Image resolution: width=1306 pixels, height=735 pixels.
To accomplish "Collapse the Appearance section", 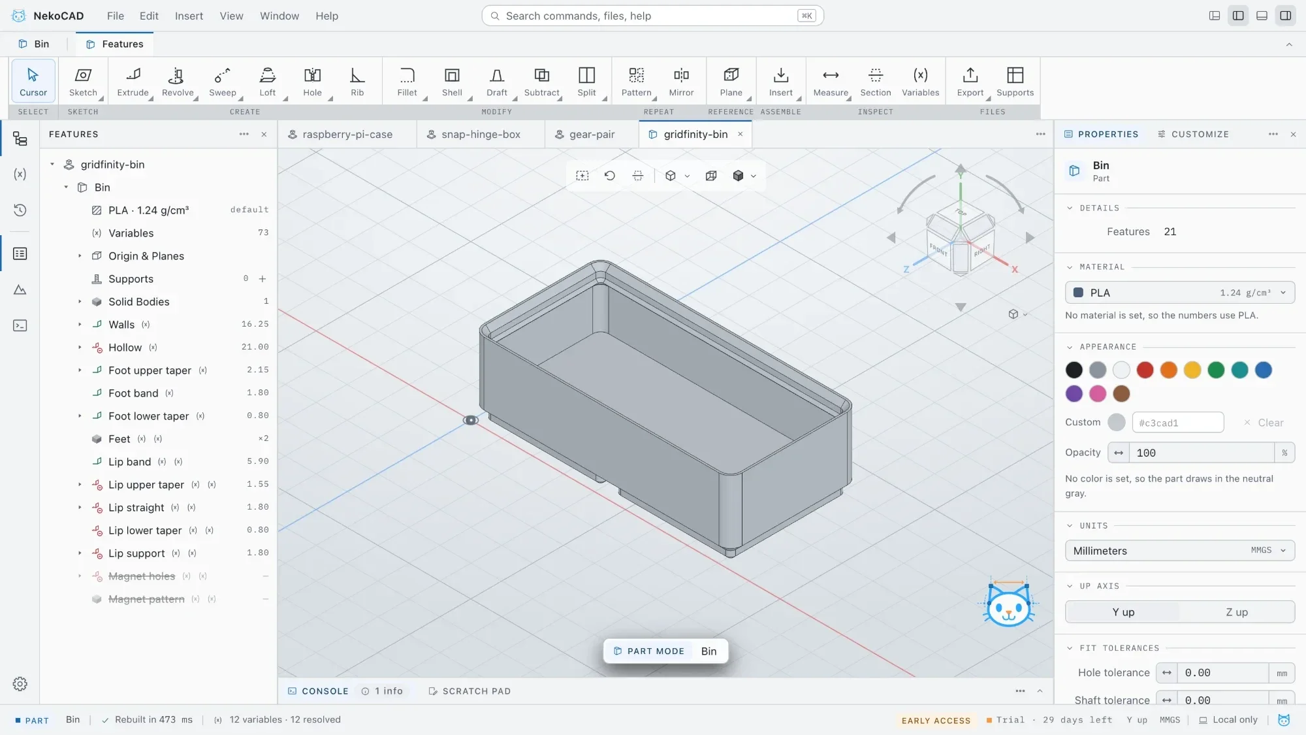I will click(x=1070, y=347).
